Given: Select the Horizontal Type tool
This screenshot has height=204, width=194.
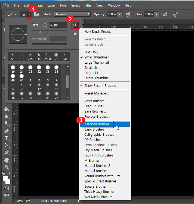Looking at the screenshot, I should [7, 138].
